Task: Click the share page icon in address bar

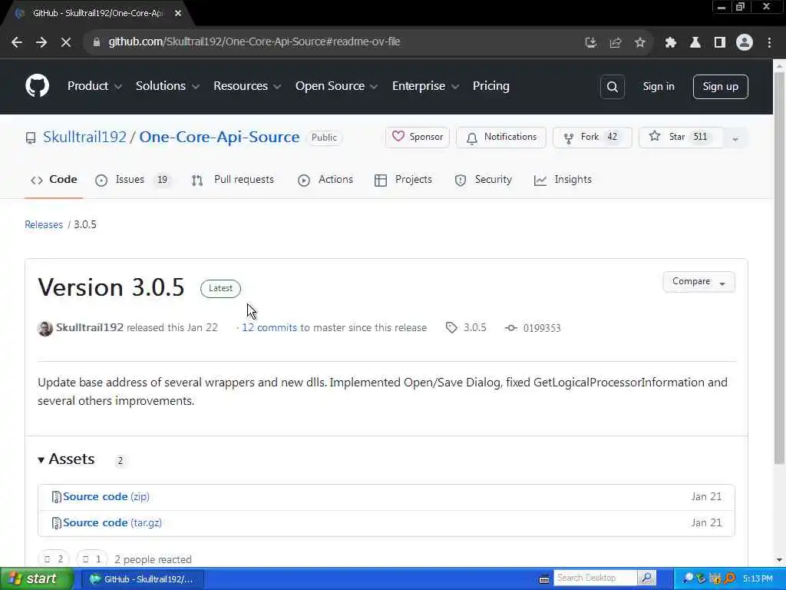Action: (x=615, y=43)
